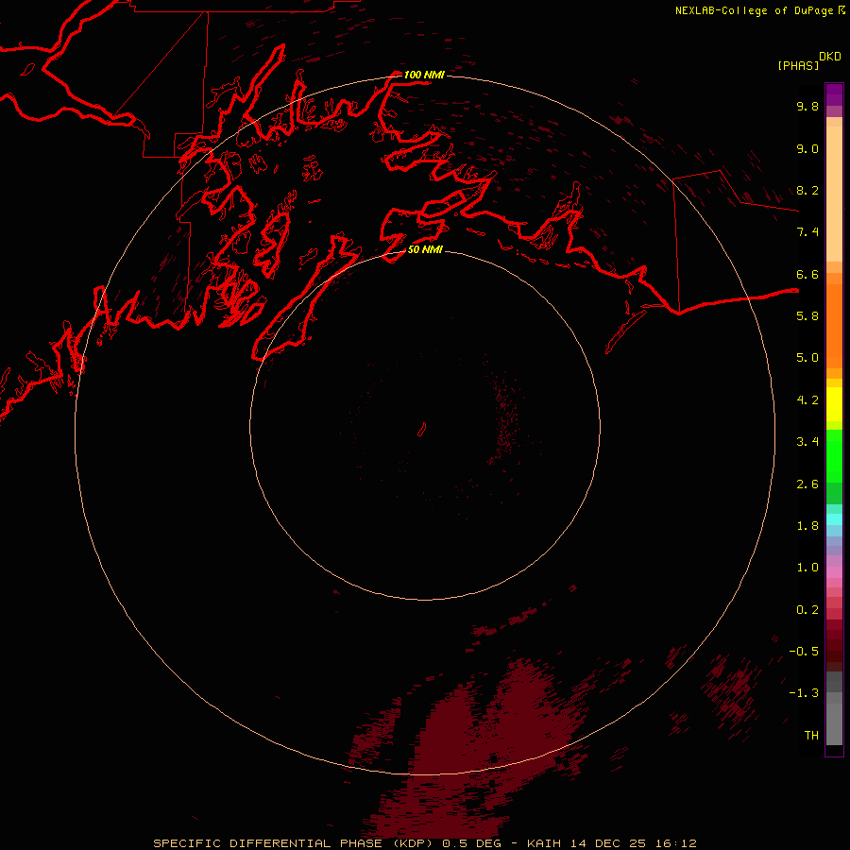This screenshot has width=850, height=850.
Task: Click the 7.4 scale value
Action: click(807, 232)
